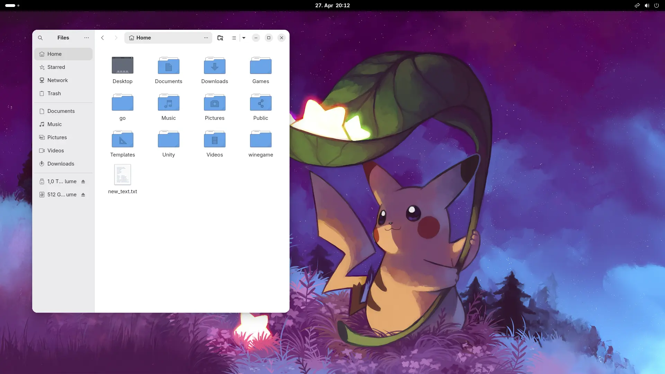Select the Games folder icon
This screenshot has height=374, width=665.
point(261,65)
